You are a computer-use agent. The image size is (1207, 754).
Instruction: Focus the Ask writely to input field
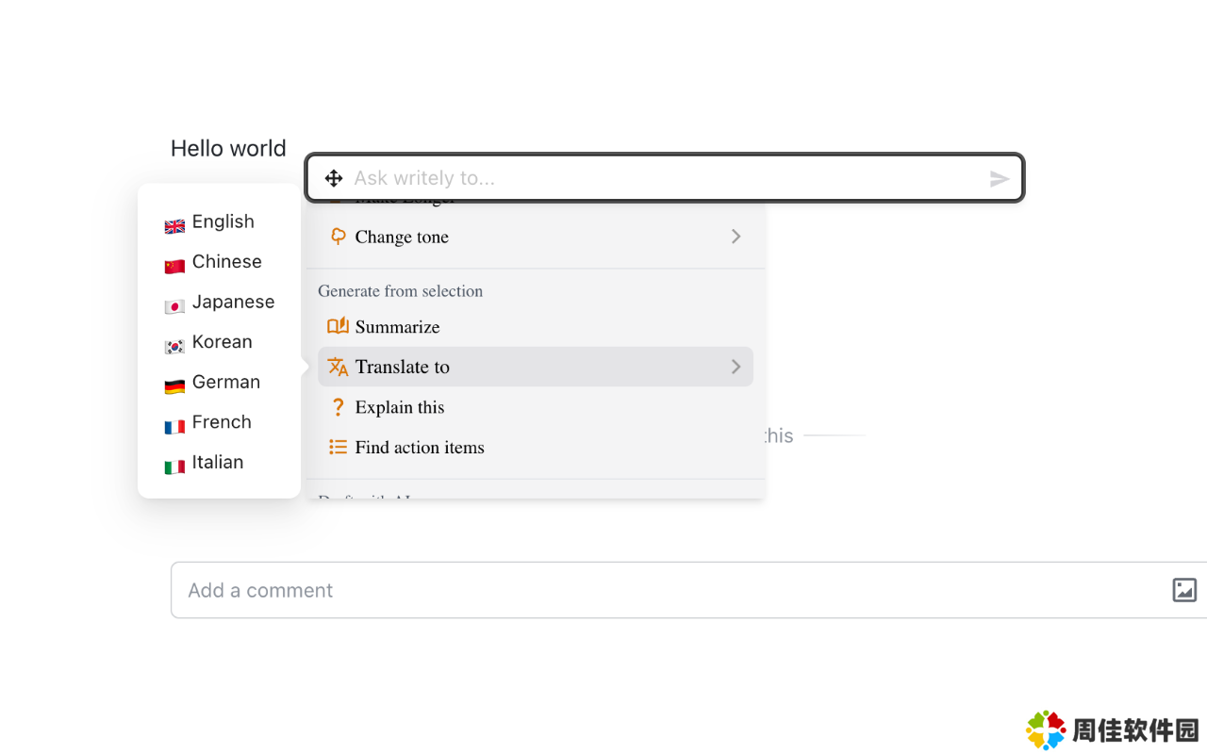[x=660, y=178]
